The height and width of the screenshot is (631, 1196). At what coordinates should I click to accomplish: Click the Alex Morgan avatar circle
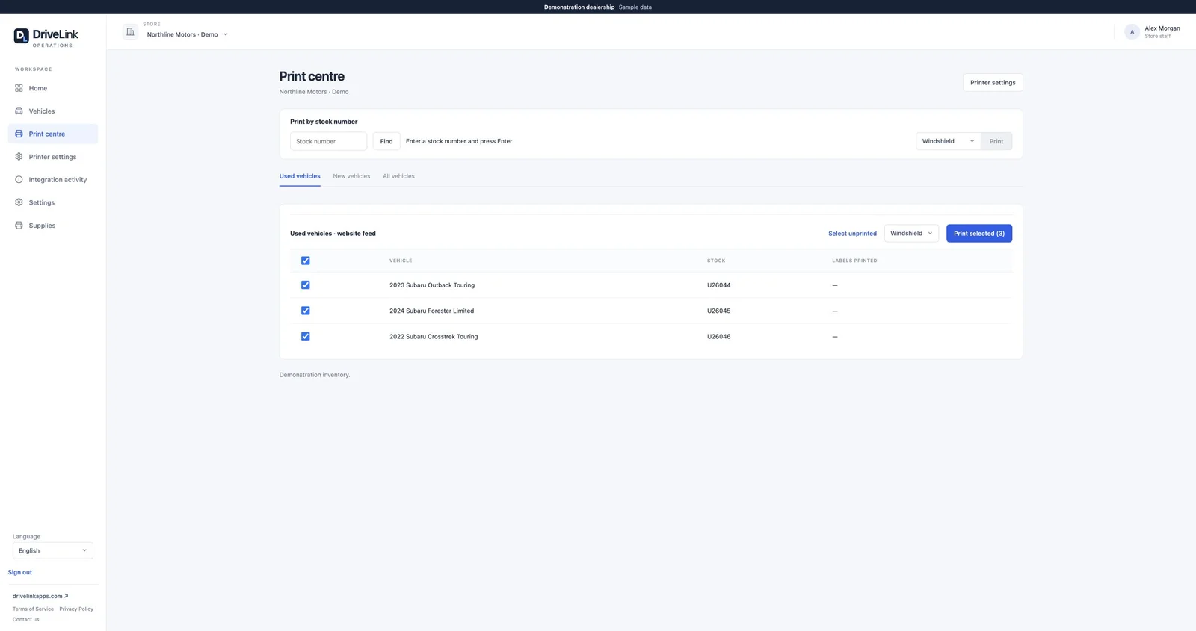pyautogui.click(x=1132, y=32)
